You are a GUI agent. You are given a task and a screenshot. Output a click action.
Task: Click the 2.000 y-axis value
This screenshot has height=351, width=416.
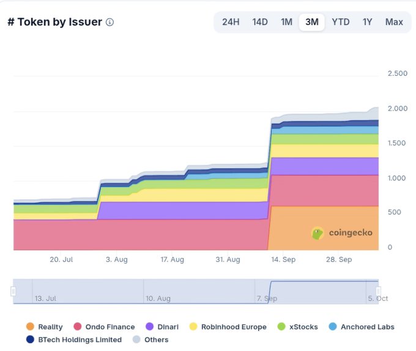pos(398,108)
